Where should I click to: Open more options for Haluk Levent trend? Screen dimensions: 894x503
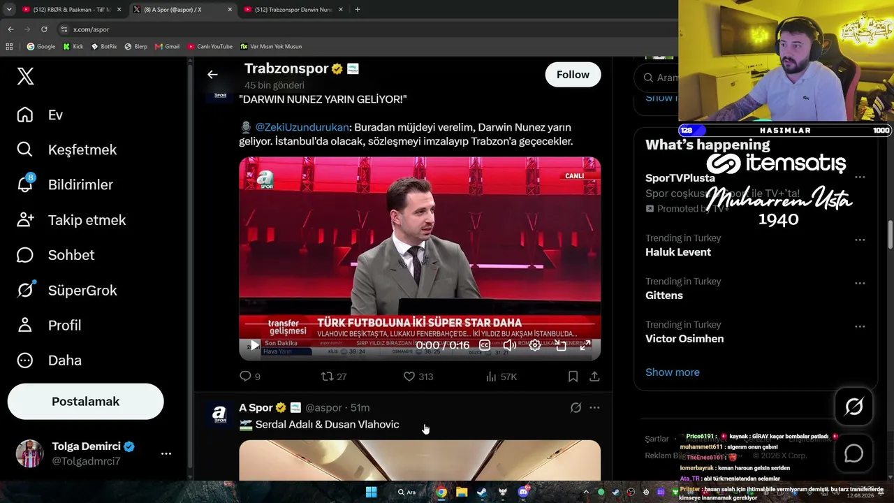pos(860,239)
